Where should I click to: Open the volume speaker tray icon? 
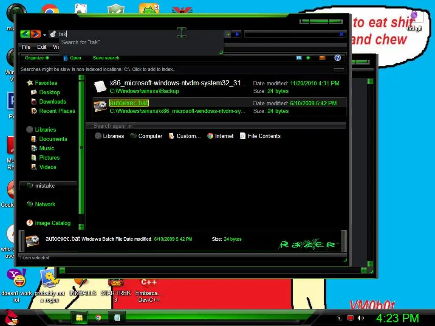361,318
